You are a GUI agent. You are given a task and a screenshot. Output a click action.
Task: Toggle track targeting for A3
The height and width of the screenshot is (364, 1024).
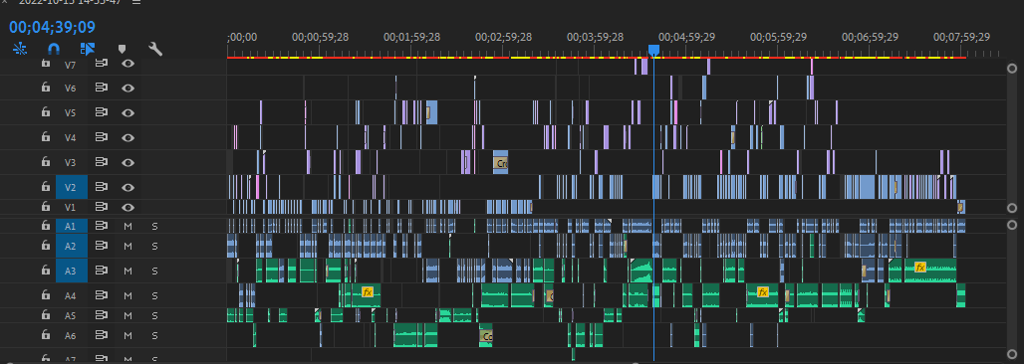(71, 271)
